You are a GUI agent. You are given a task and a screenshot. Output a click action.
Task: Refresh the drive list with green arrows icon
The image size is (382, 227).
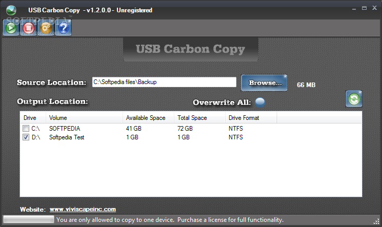click(x=354, y=99)
